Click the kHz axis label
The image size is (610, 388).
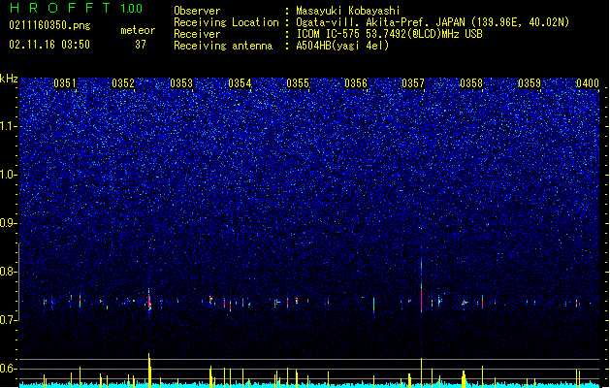point(9,79)
